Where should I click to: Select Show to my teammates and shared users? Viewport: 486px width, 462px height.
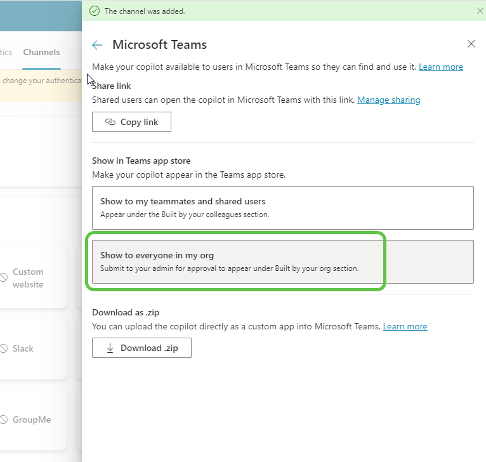click(283, 208)
